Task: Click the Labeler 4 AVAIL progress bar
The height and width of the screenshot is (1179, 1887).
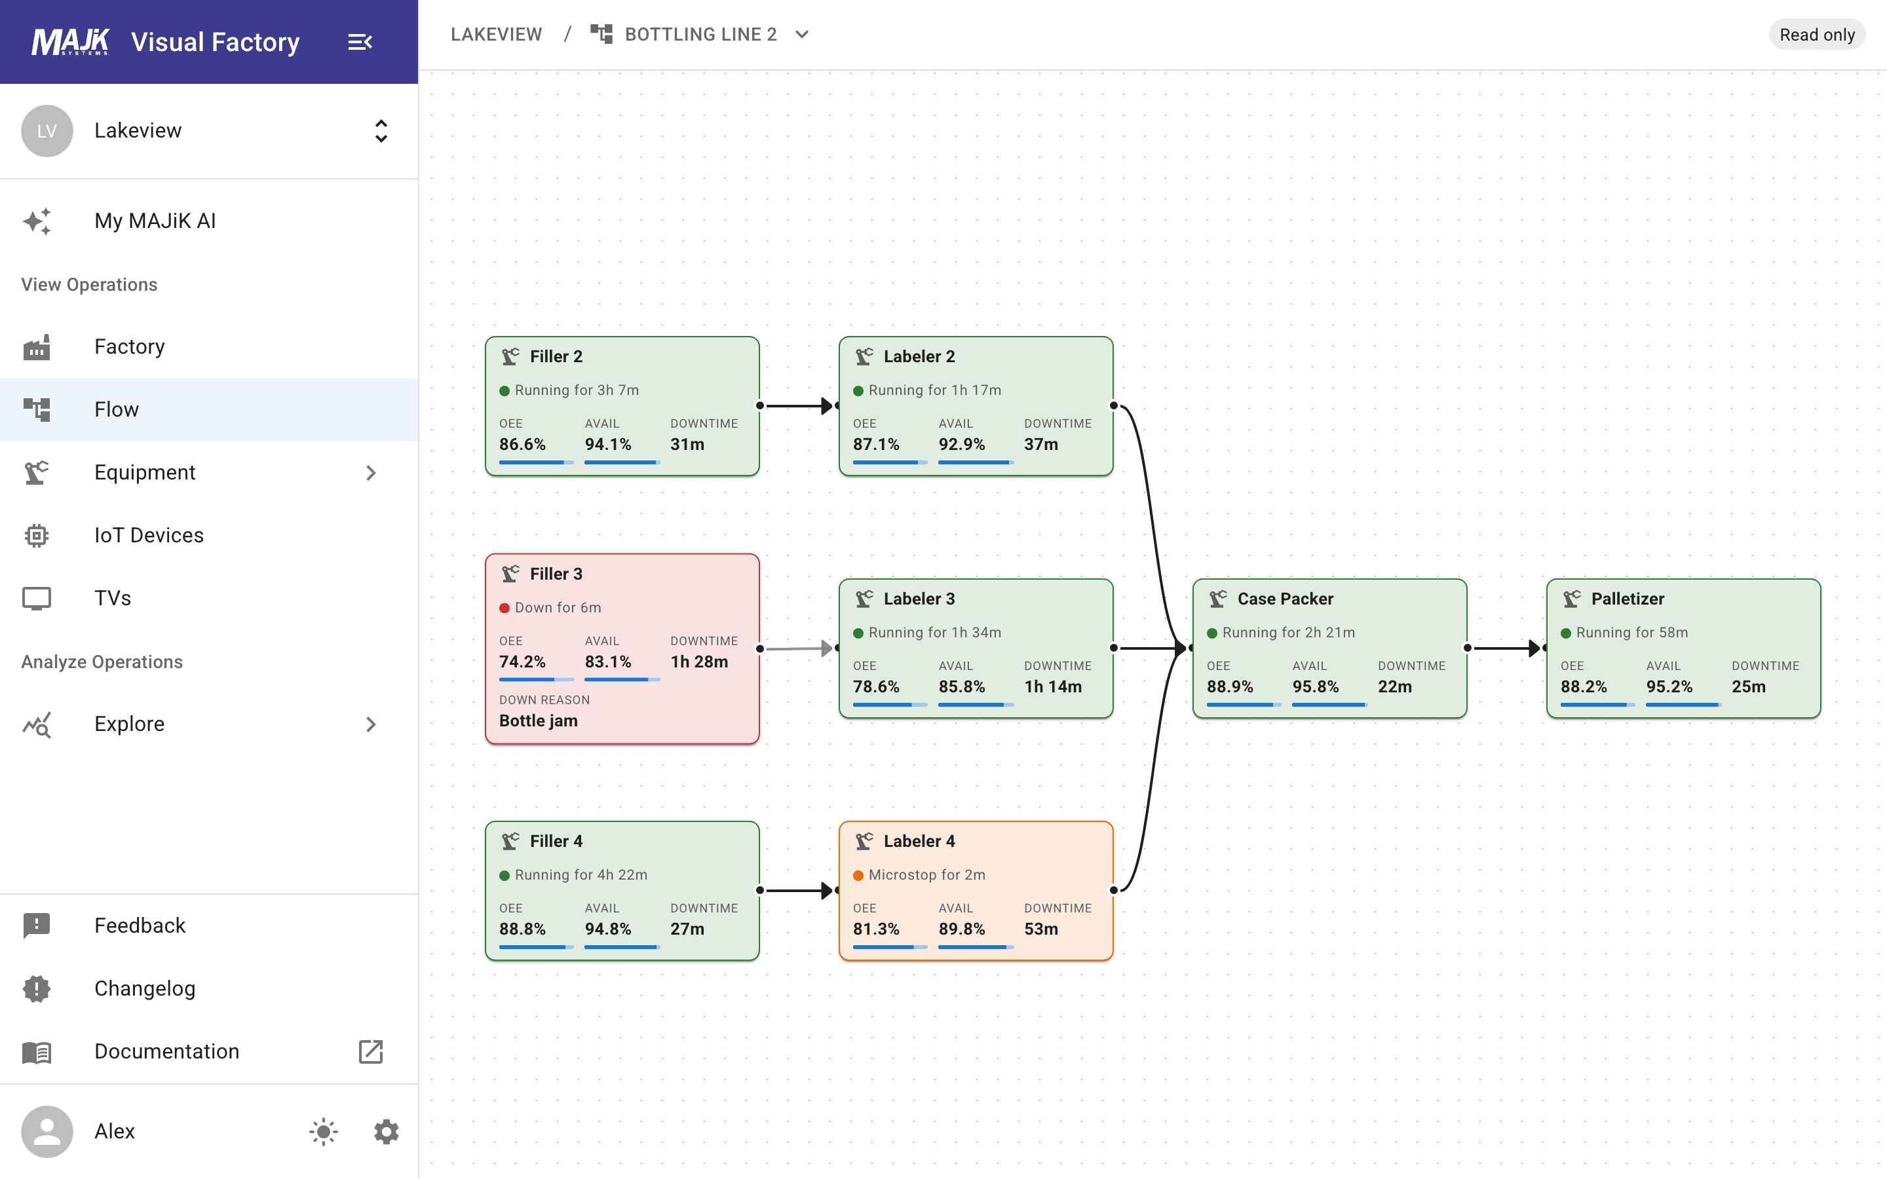Action: (x=976, y=947)
